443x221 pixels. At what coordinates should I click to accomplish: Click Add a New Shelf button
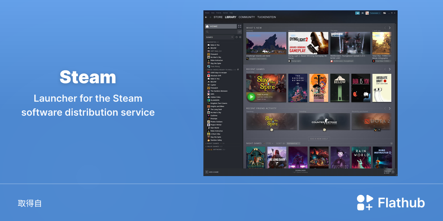(320, 139)
